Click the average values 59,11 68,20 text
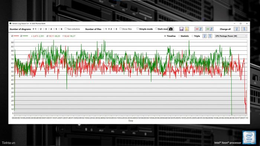This screenshot has height=146, width=260. coord(53,36)
